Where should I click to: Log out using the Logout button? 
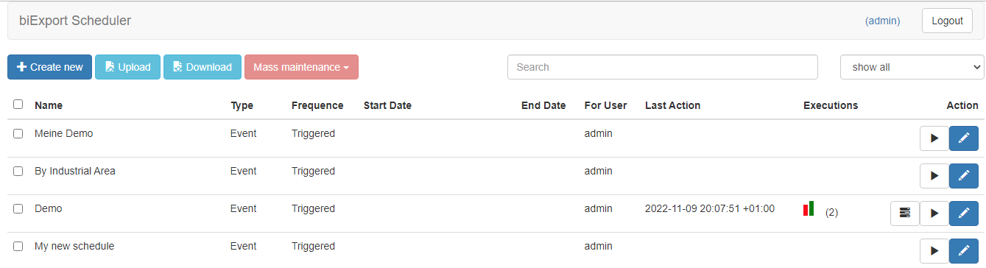click(947, 21)
